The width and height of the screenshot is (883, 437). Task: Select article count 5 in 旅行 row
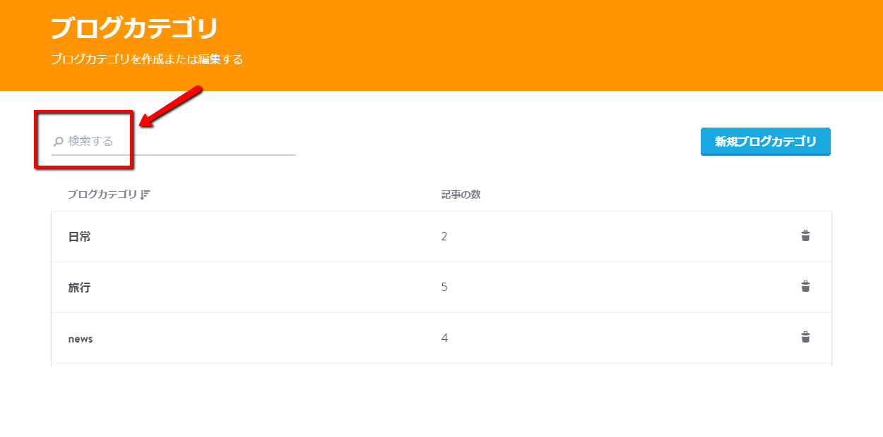pyautogui.click(x=444, y=288)
